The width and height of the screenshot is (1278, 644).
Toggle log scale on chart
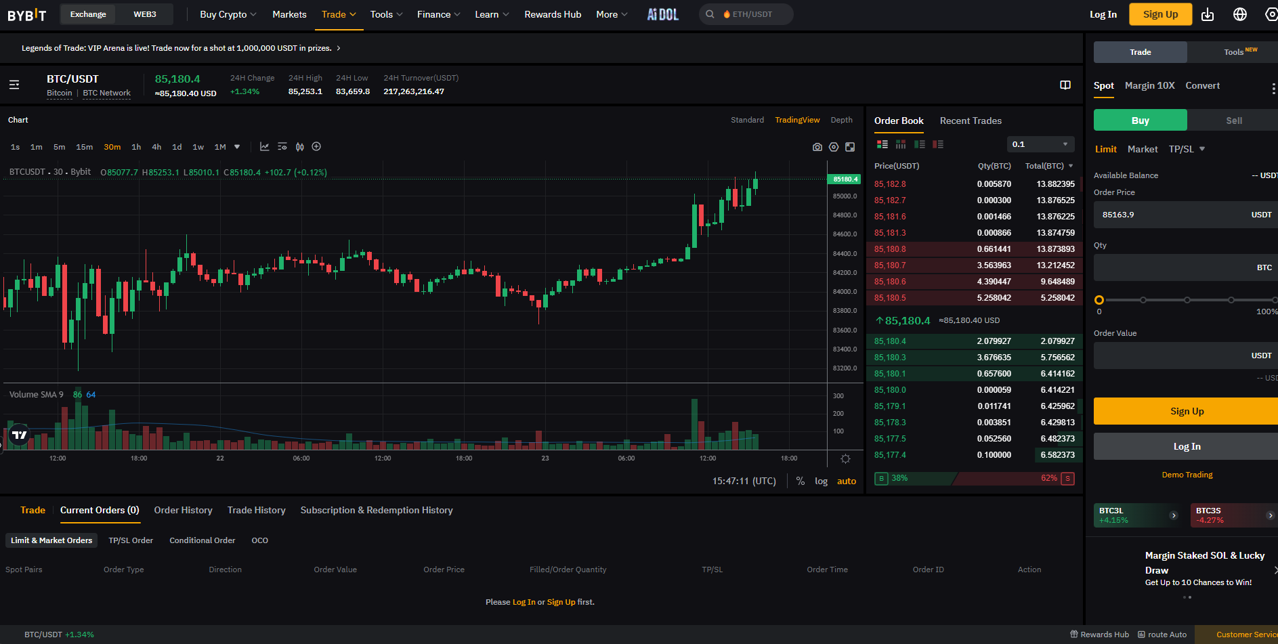821,481
